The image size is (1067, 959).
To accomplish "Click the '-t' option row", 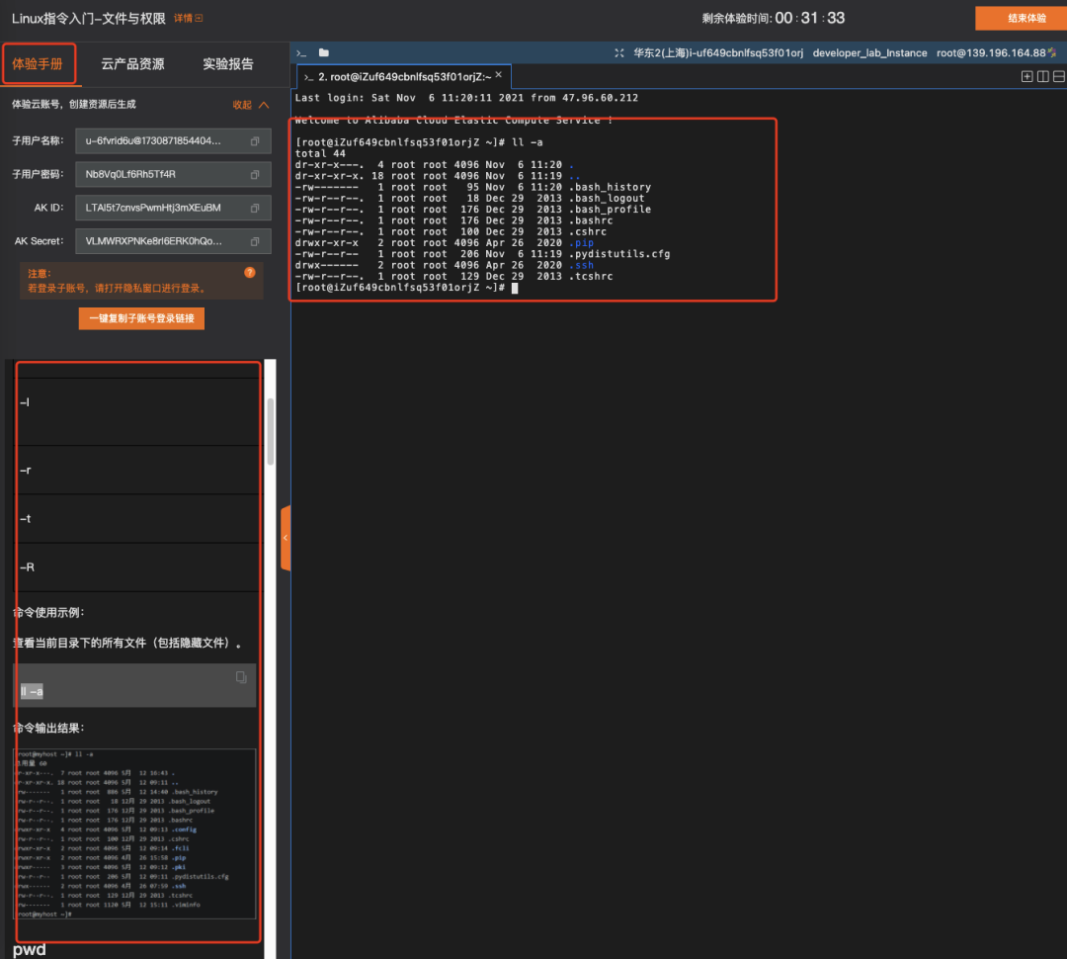I will pyautogui.click(x=136, y=518).
